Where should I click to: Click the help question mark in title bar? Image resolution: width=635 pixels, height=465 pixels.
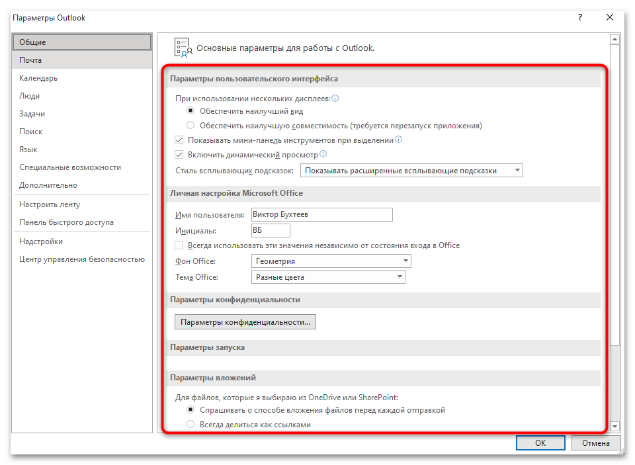click(580, 18)
